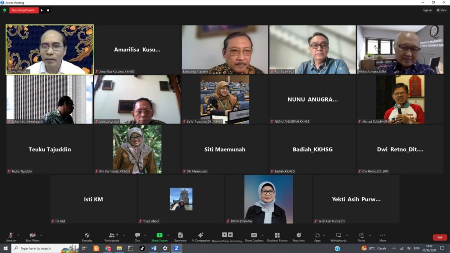Open the Participants panel
Image resolution: width=450 pixels, height=253 pixels.
point(111,237)
